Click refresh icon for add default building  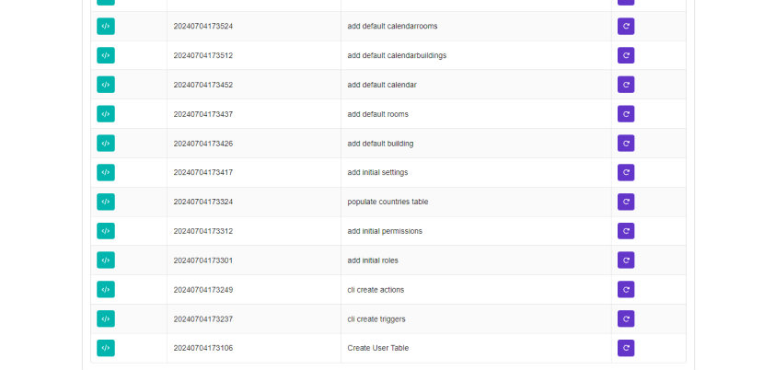click(626, 144)
